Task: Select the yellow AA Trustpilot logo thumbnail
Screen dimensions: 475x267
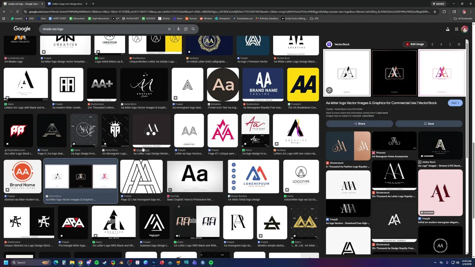Action: coord(303,85)
